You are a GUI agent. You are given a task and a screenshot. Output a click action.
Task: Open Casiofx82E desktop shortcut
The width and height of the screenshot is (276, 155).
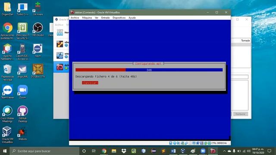pos(22,52)
